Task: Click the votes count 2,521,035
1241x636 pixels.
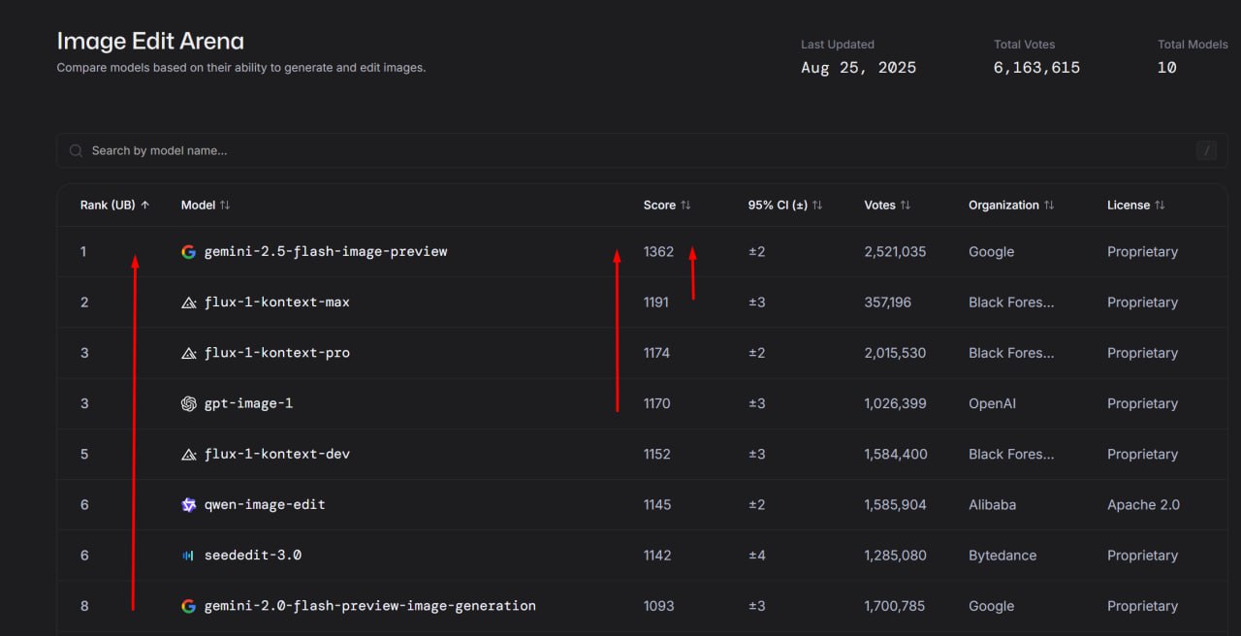Action: (x=895, y=252)
